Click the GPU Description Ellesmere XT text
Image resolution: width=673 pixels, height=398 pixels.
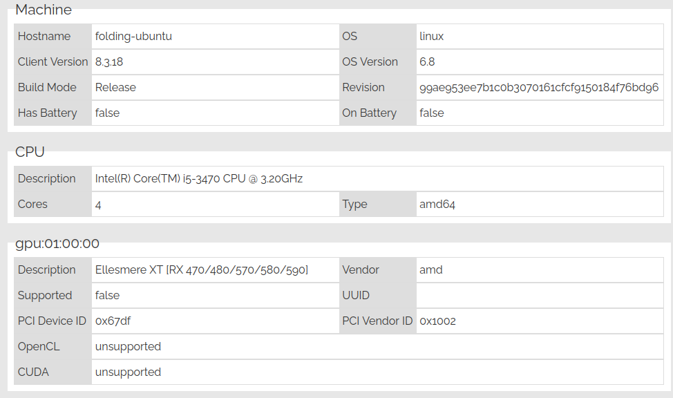(202, 270)
